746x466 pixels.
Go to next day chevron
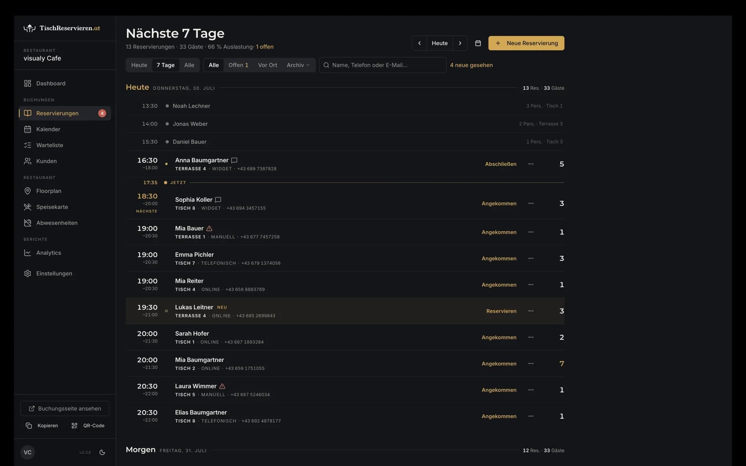(460, 43)
